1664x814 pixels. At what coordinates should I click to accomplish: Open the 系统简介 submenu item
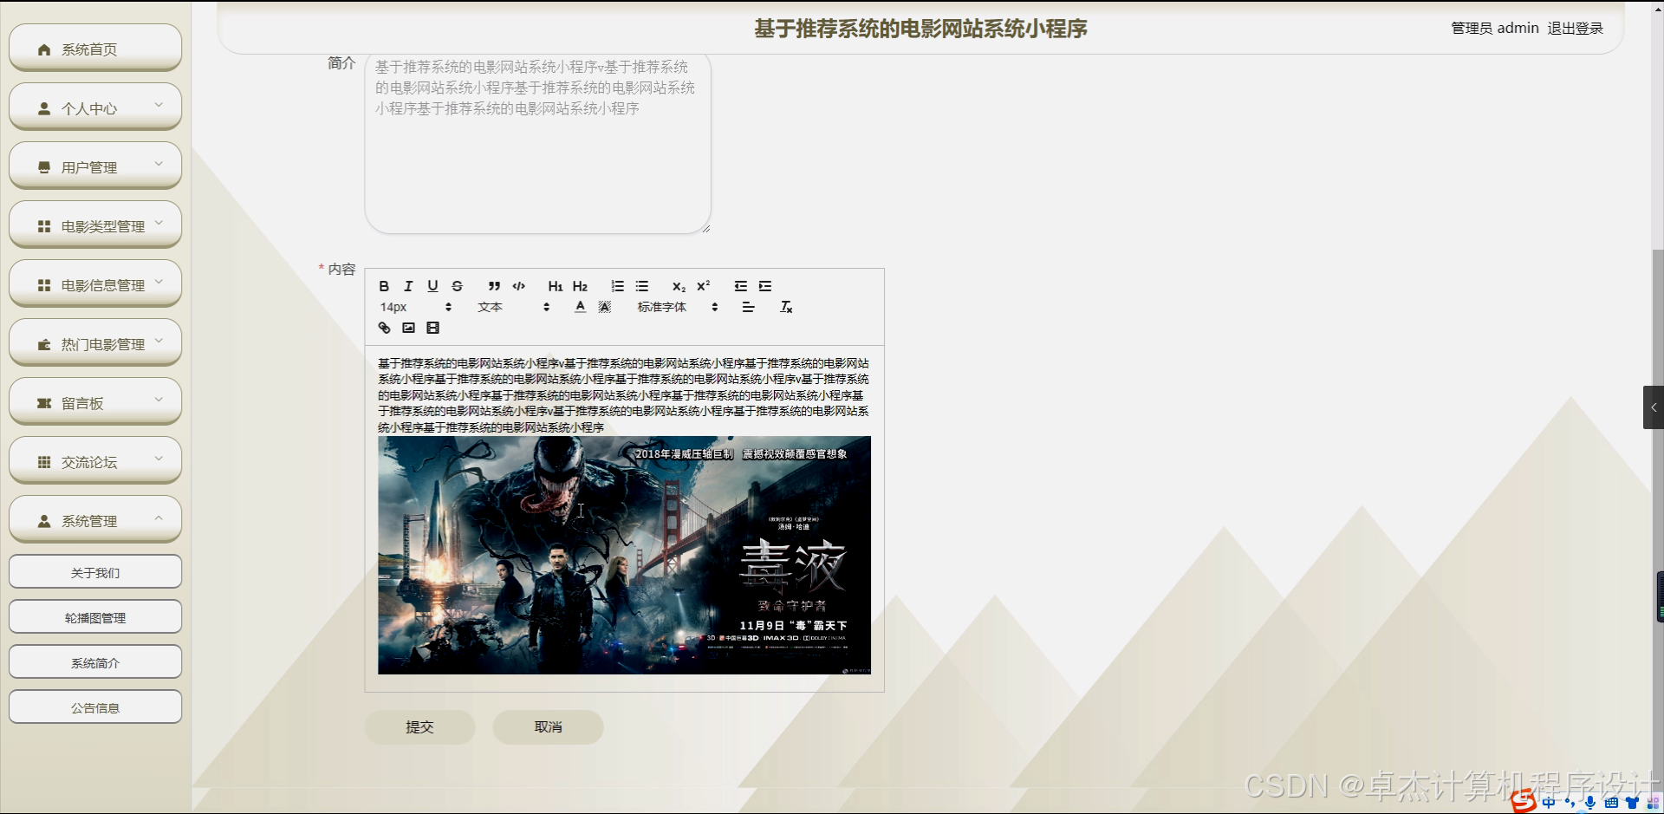[95, 662]
